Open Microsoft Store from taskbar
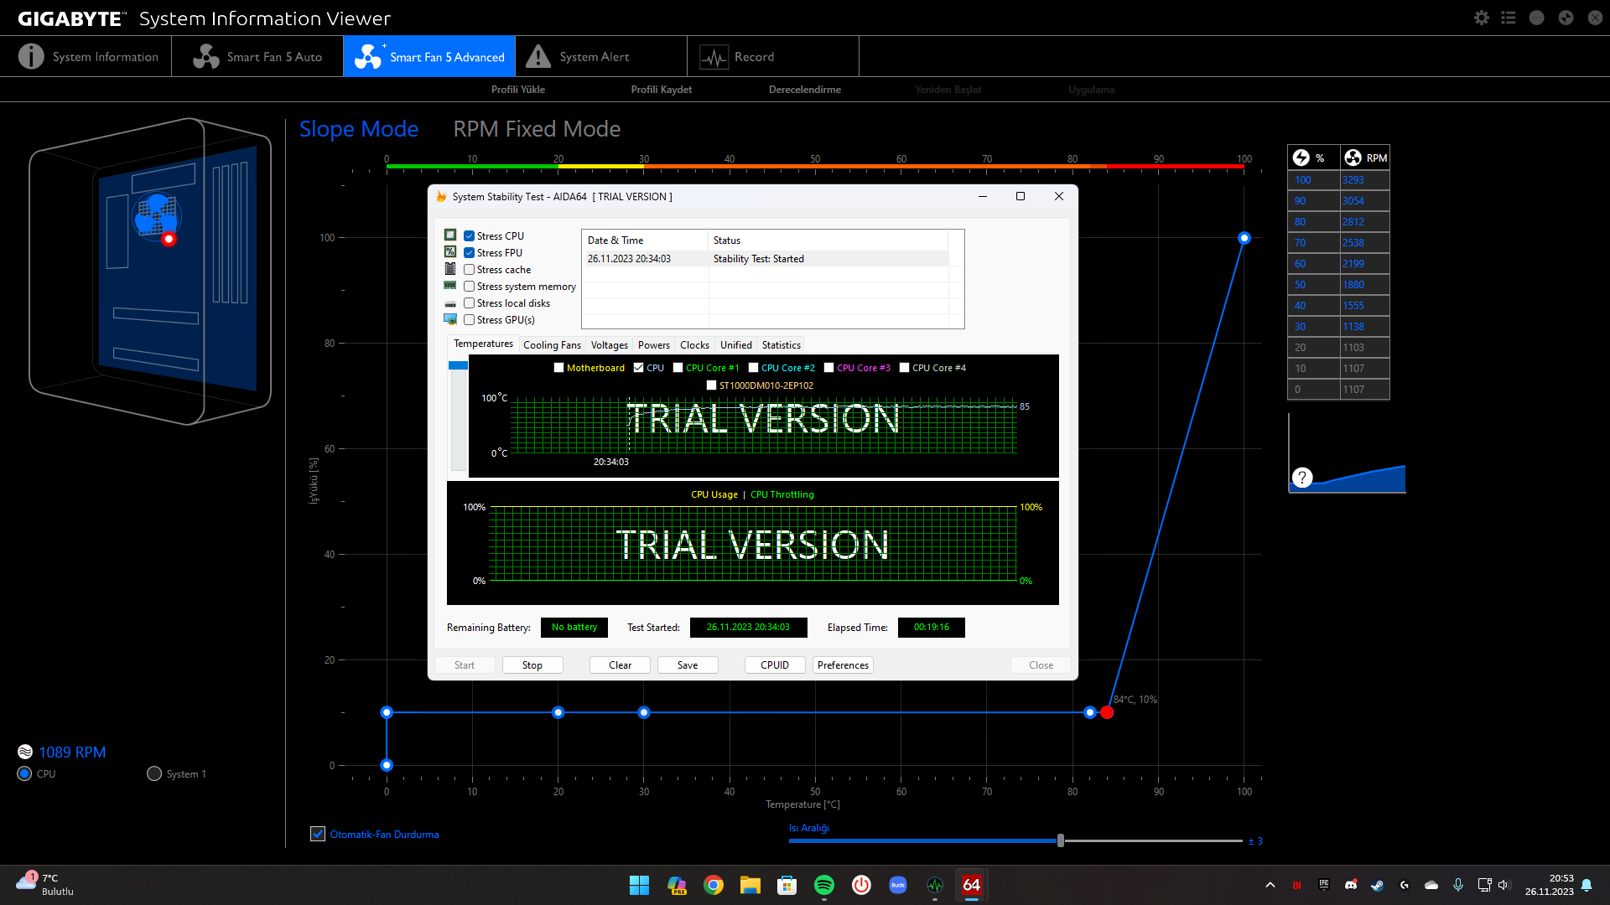The height and width of the screenshot is (905, 1610). pyautogui.click(x=787, y=885)
